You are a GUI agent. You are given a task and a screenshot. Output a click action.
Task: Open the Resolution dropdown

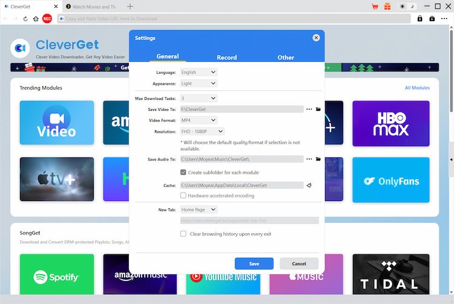pos(202,131)
